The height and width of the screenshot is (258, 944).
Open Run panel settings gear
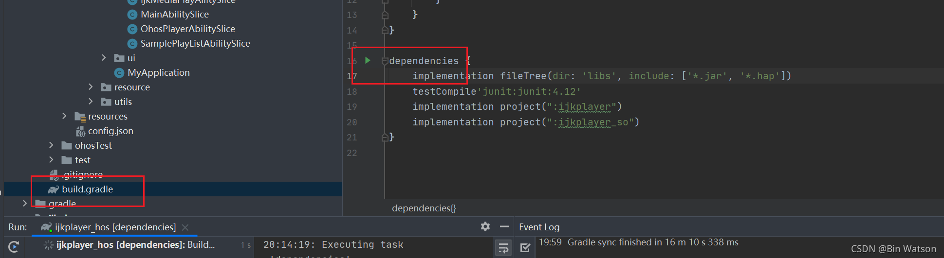[x=485, y=226]
